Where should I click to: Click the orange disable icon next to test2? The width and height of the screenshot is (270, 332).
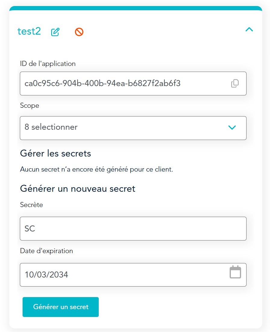pyautogui.click(x=79, y=32)
